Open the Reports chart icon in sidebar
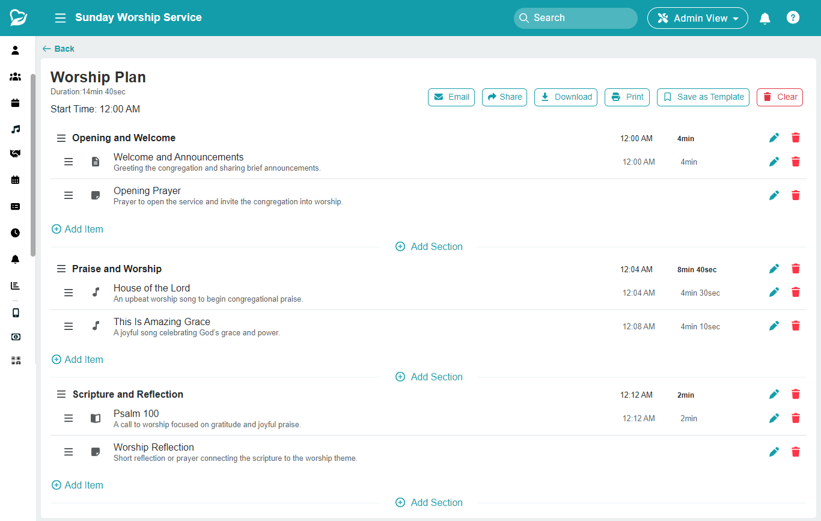 point(16,285)
